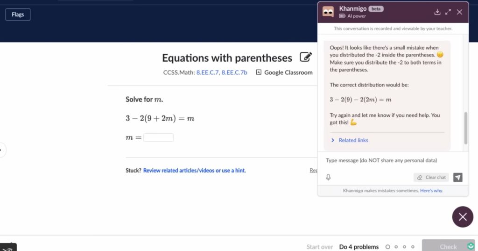Dismiss Khanmigo with round X button

[x=463, y=217]
